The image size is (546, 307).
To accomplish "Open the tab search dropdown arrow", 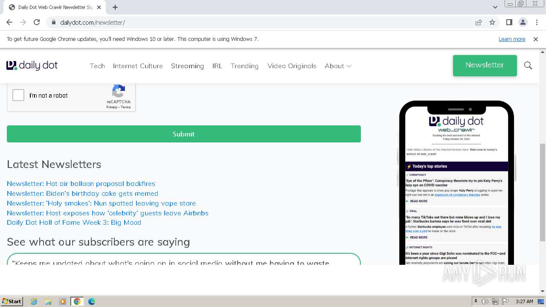I will click(495, 7).
